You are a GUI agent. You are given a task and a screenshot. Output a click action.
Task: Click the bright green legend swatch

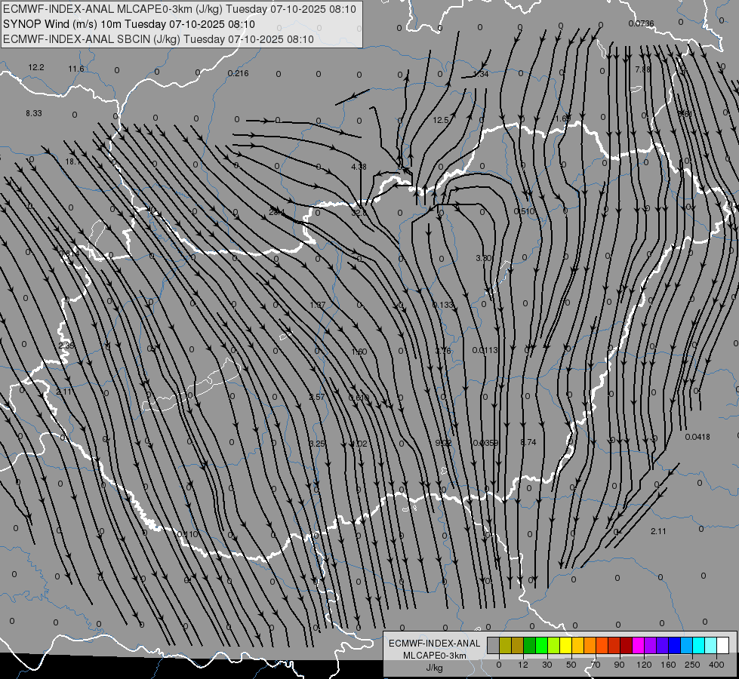click(541, 645)
